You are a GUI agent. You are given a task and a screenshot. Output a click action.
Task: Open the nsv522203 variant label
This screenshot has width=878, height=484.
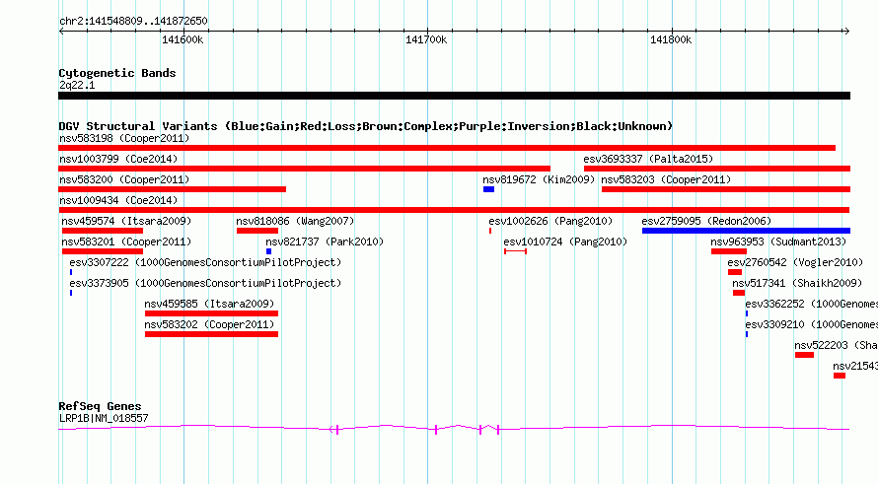click(x=836, y=345)
